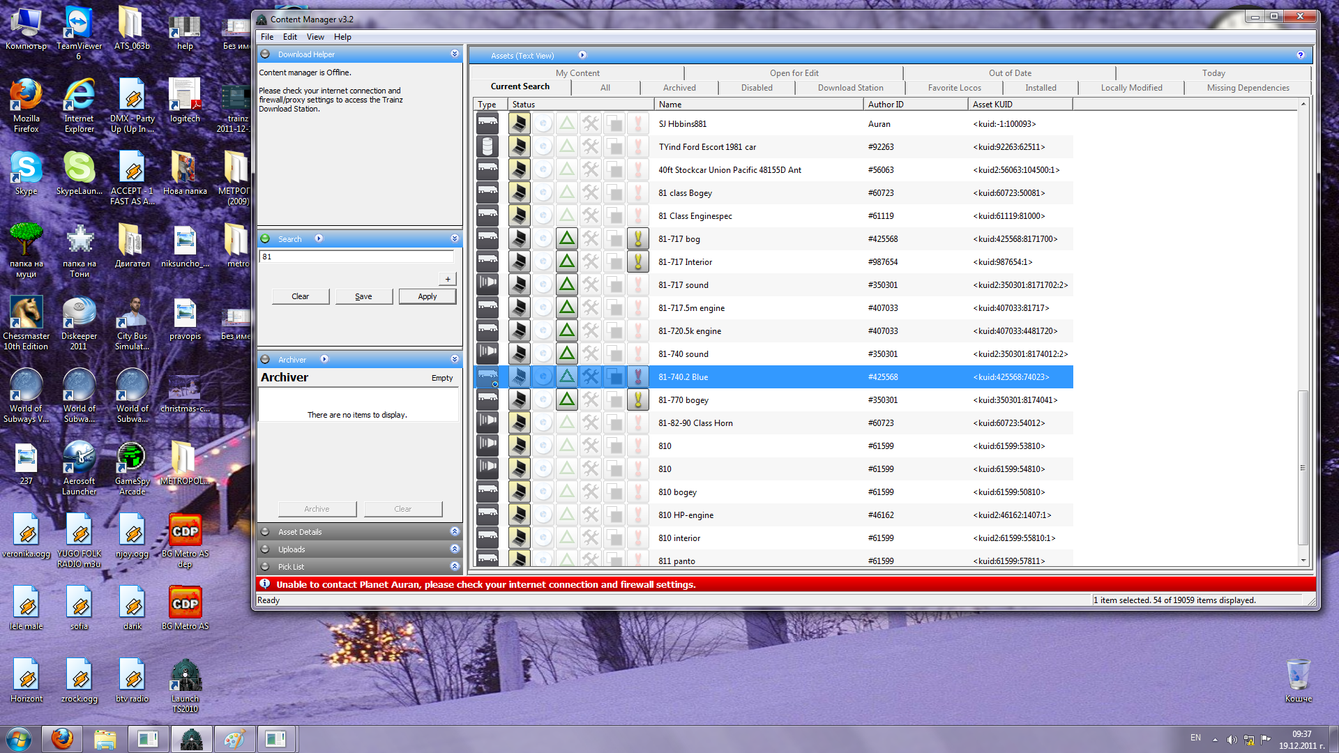Click the tools icon for 810 HP-engine row
Viewport: 1339px width, 753px height.
pos(591,515)
